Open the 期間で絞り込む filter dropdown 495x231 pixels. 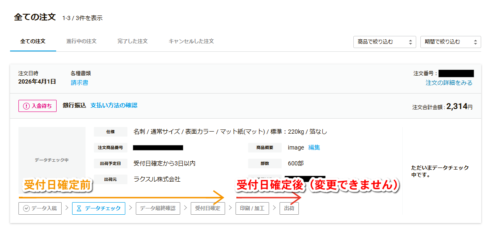451,42
